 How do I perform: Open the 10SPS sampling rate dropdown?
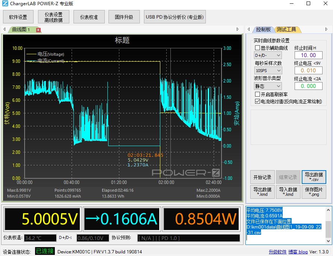(x=268, y=71)
